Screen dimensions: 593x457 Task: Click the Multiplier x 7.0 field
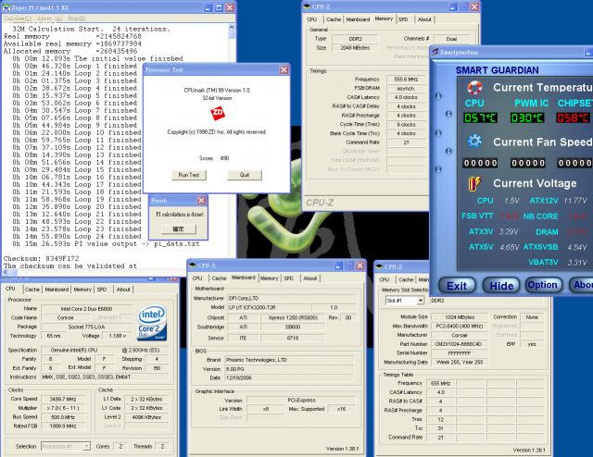[x=63, y=408]
